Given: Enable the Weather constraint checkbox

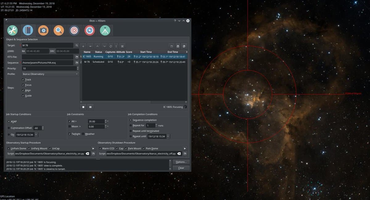Looking at the screenshot, I should pos(83,134).
